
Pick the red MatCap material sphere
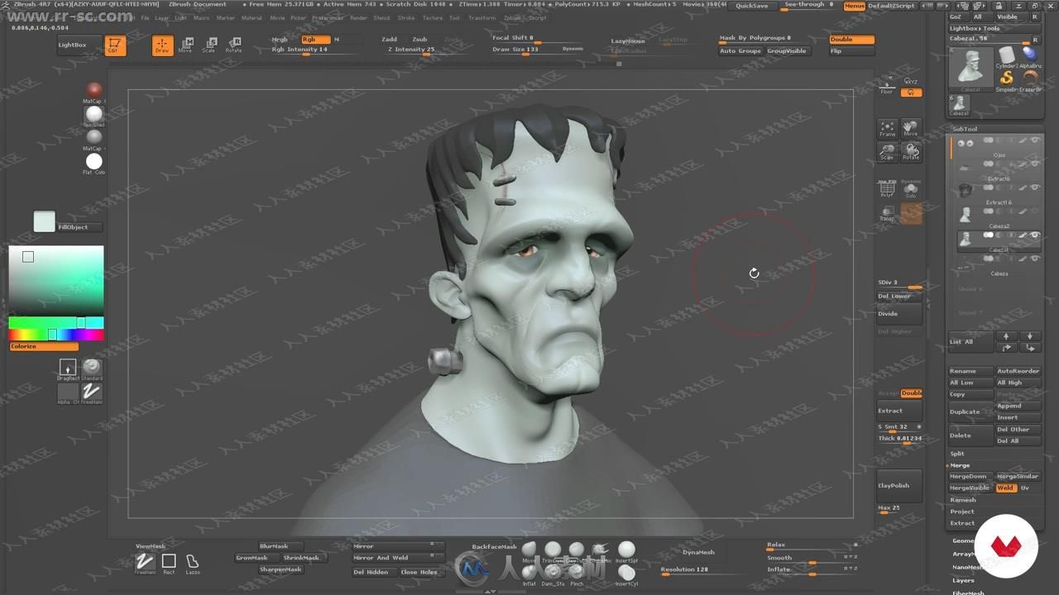click(x=94, y=89)
